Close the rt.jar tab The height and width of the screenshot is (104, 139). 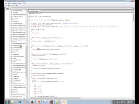(11, 8)
